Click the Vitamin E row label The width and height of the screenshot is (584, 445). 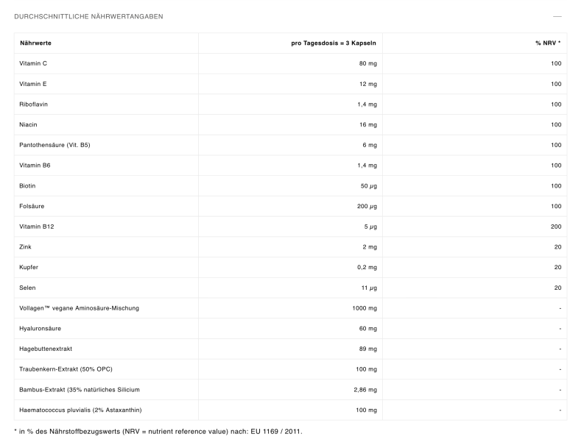pos(33,84)
